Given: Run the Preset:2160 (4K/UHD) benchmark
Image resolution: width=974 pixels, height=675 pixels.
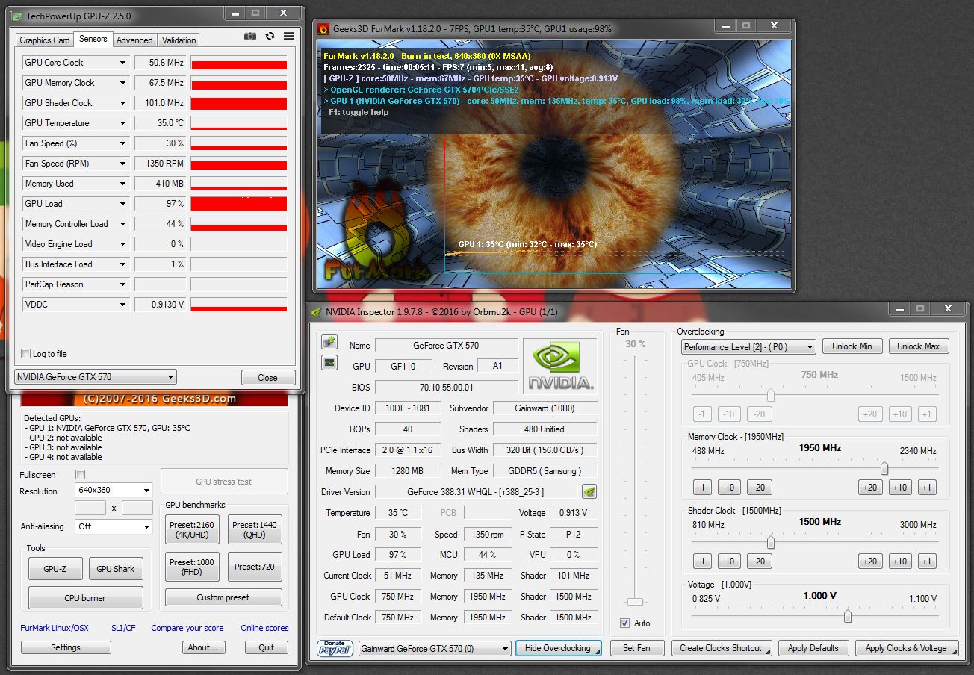Looking at the screenshot, I should coord(192,529).
